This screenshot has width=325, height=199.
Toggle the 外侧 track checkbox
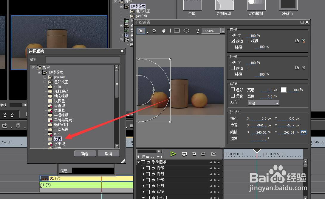pyautogui.click(x=148, y=186)
